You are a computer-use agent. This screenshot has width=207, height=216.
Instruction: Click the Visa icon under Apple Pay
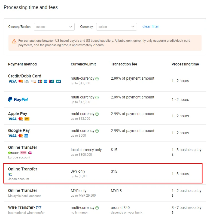tap(12, 119)
